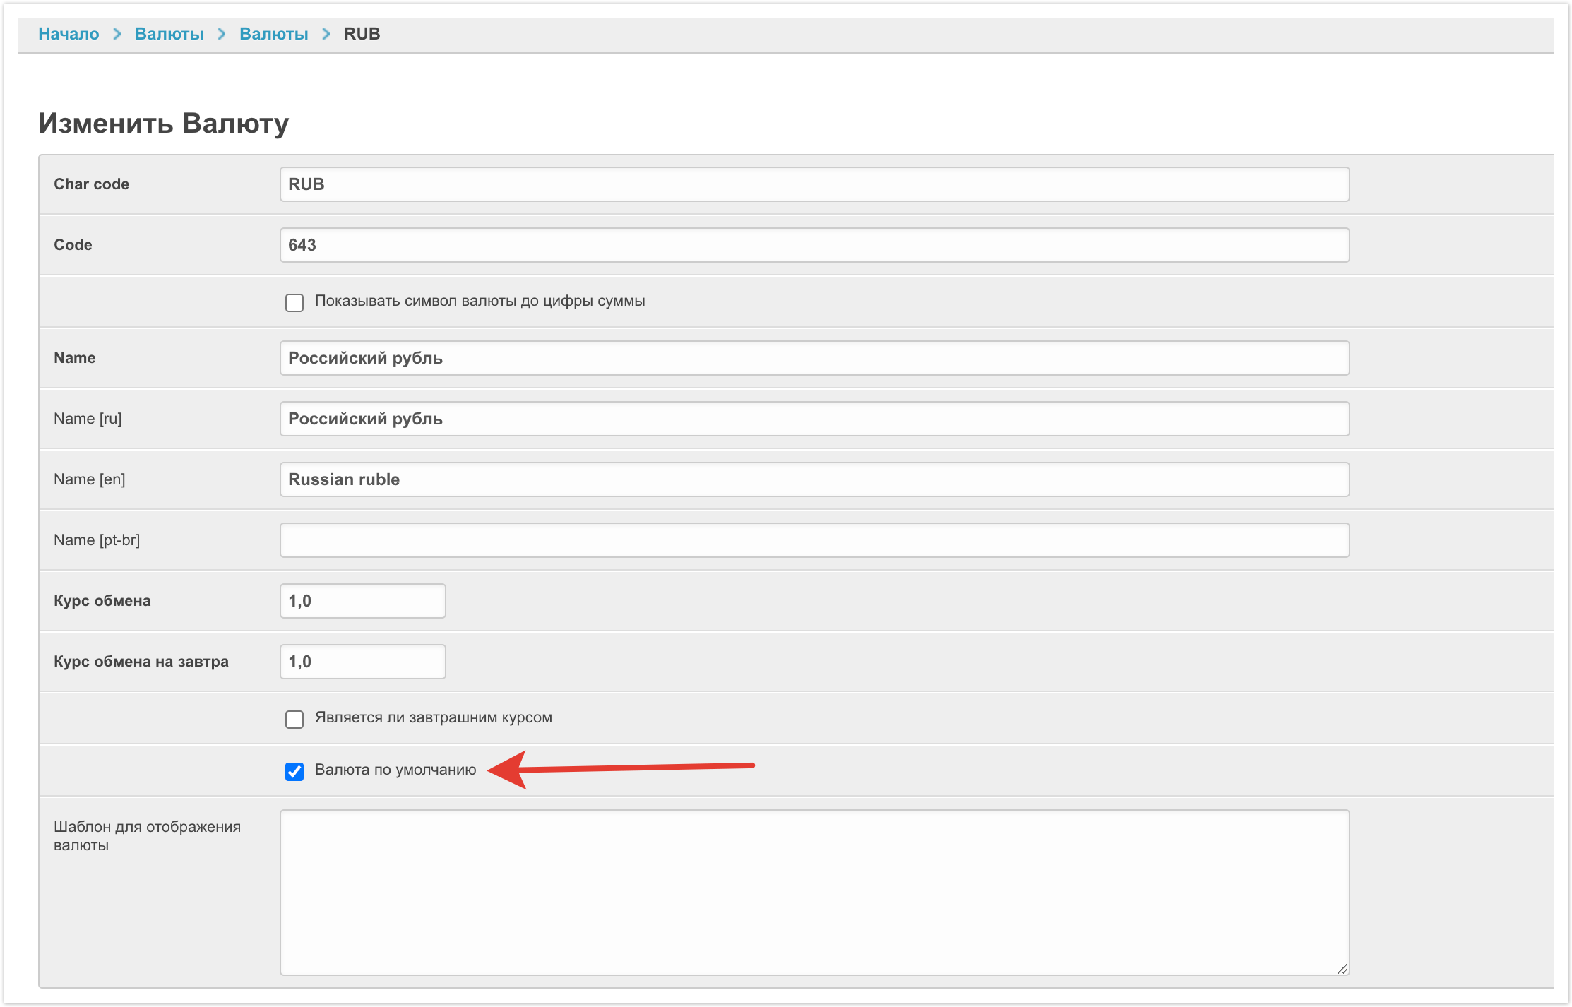Focus the empty Name [pt-br] field
This screenshot has height=1007, width=1572.
[x=814, y=540]
